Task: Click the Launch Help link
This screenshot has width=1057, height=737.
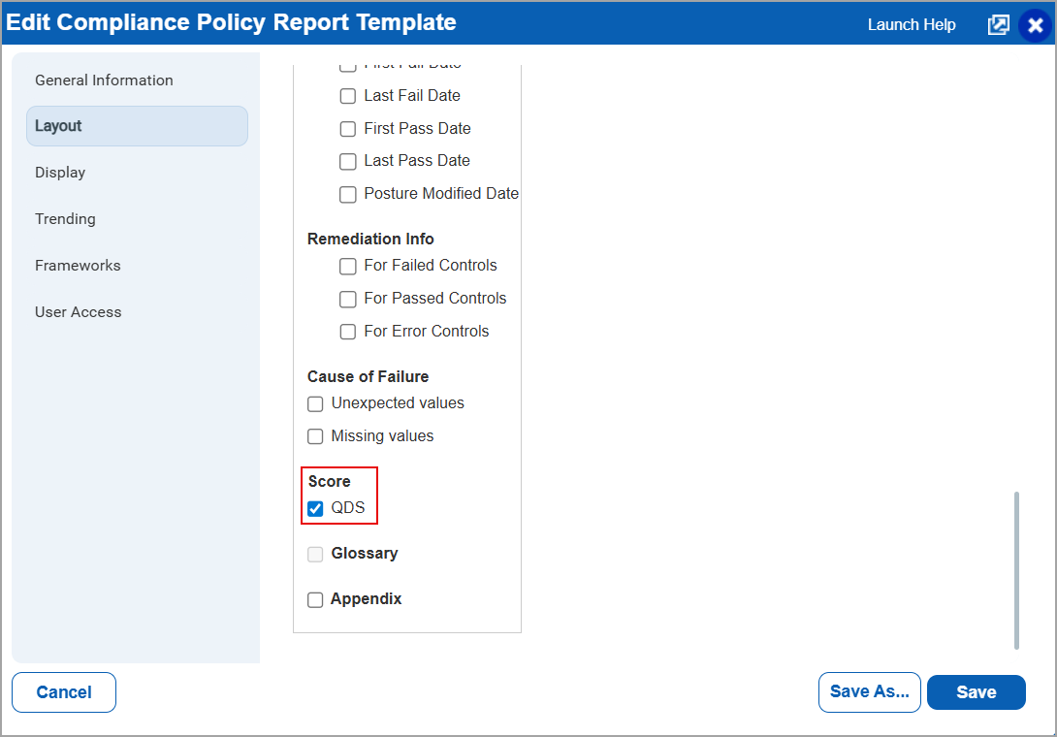Action: click(911, 24)
